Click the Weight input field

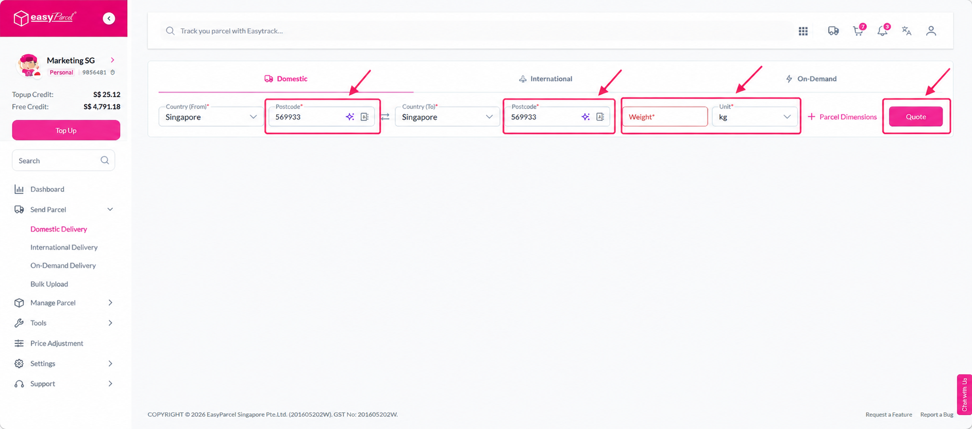pyautogui.click(x=665, y=116)
